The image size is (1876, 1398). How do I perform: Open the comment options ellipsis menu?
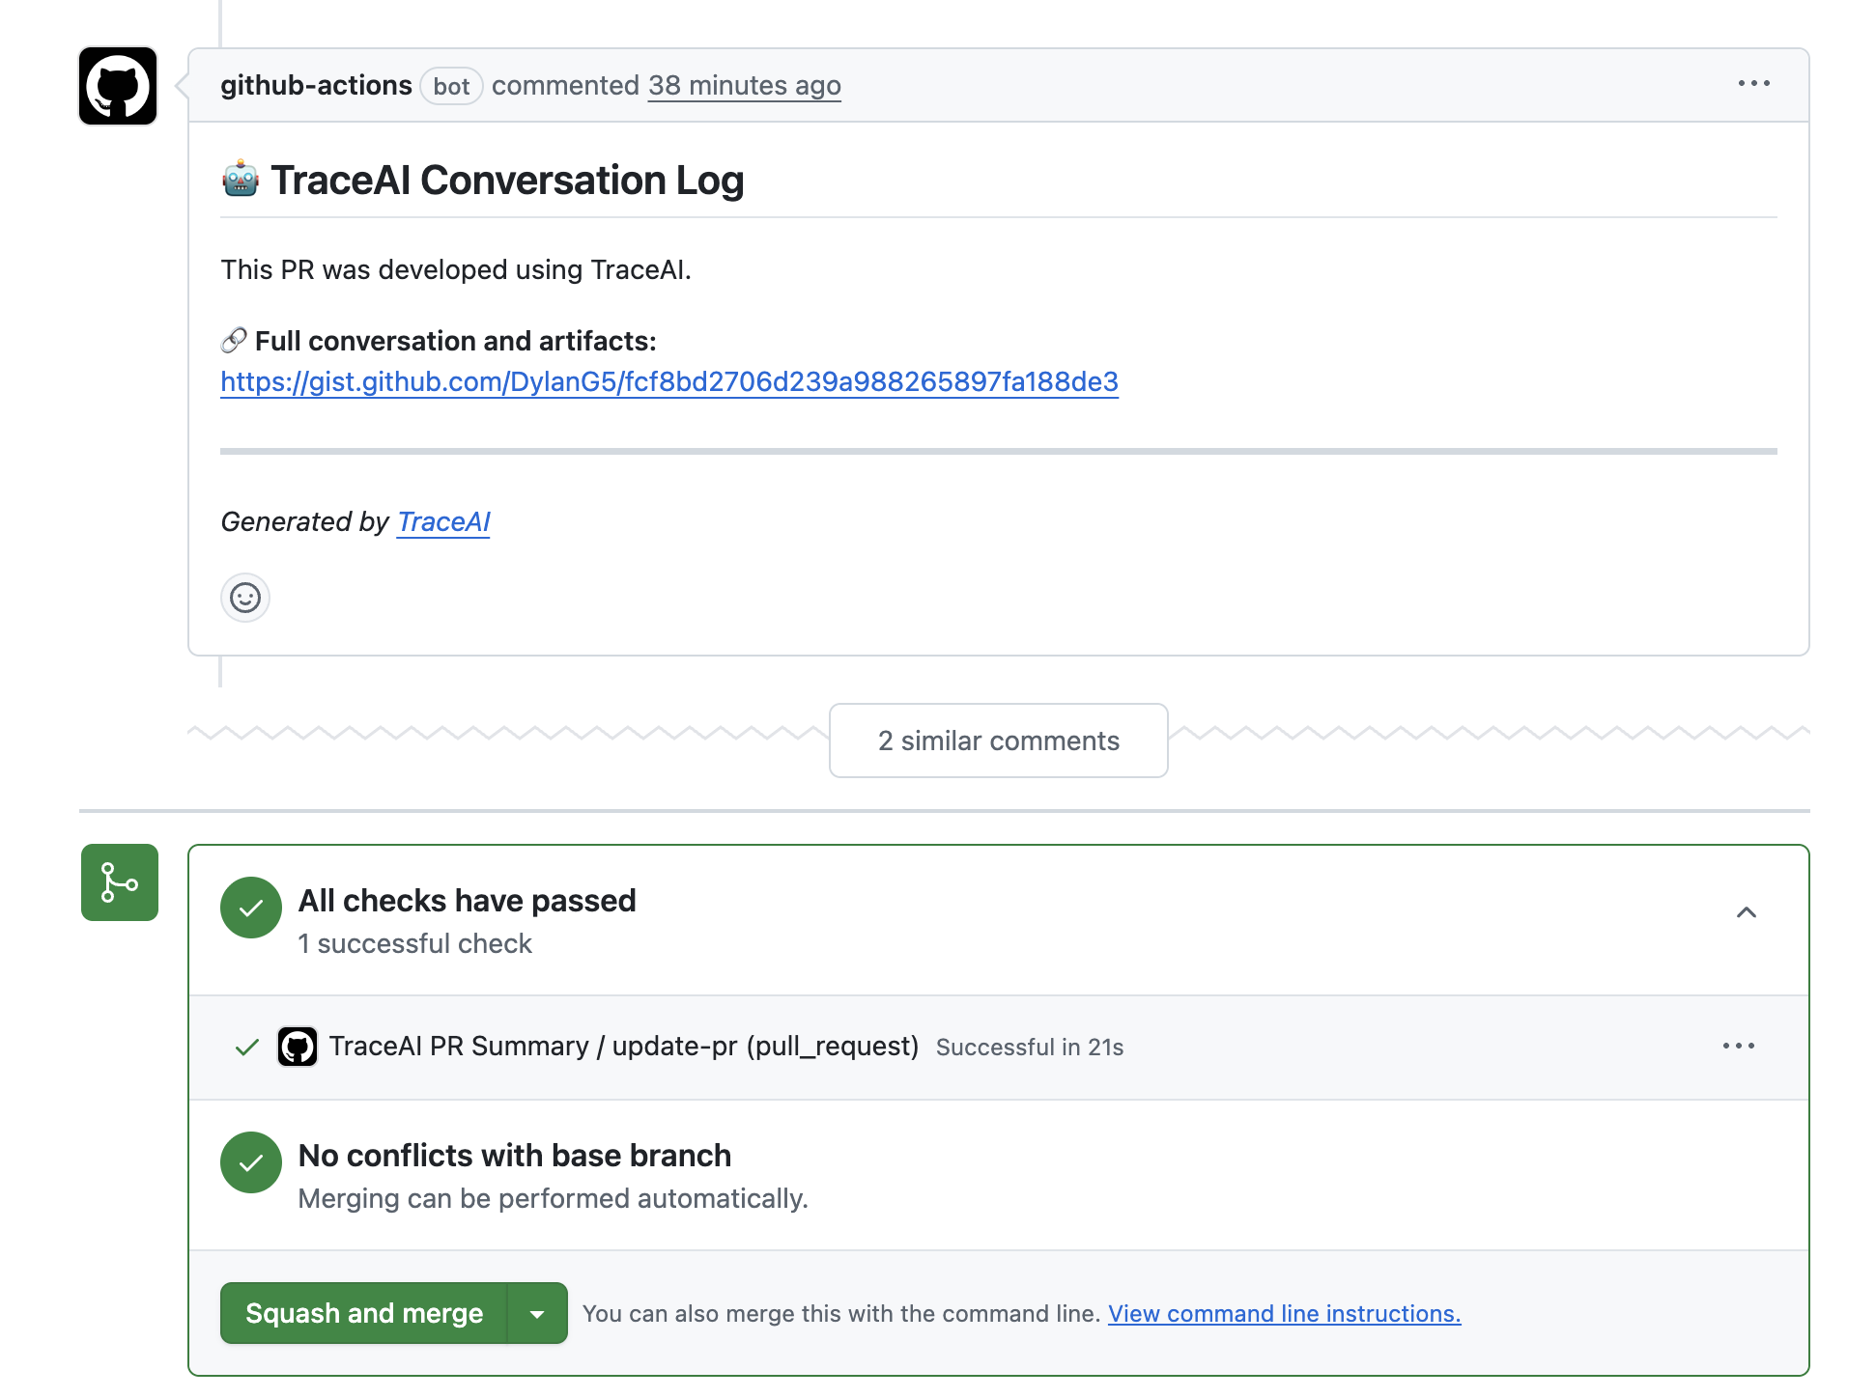1753,84
